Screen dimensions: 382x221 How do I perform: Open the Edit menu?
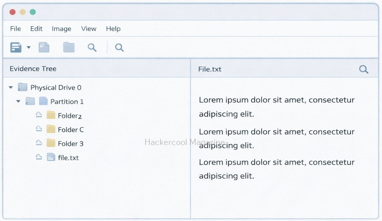click(36, 29)
